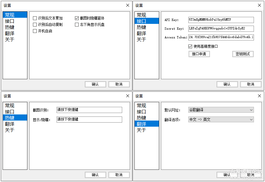Select 翻译 in the top-left settings window

click(15, 33)
